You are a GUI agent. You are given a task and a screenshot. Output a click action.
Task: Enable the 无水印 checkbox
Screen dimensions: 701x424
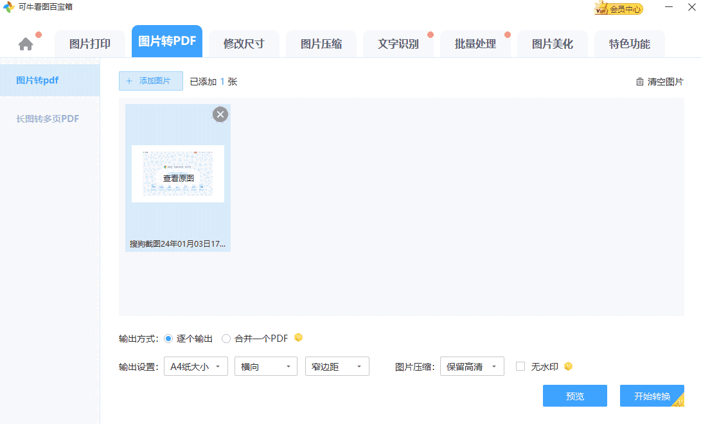[520, 366]
